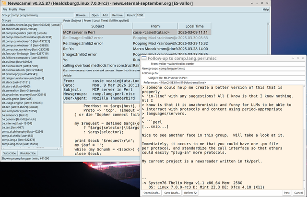Screen dimensions: 307x197
Task: Select the 2025-03-29 'Re: Image::Imlib2 error' post
Action: [137, 43]
